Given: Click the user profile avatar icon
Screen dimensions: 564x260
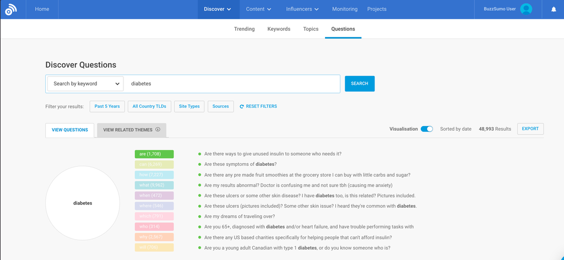Looking at the screenshot, I should (x=526, y=9).
